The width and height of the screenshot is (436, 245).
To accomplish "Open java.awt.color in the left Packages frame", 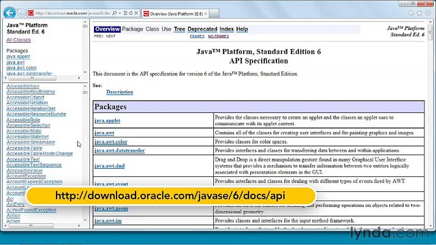I will pyautogui.click(x=21, y=68).
